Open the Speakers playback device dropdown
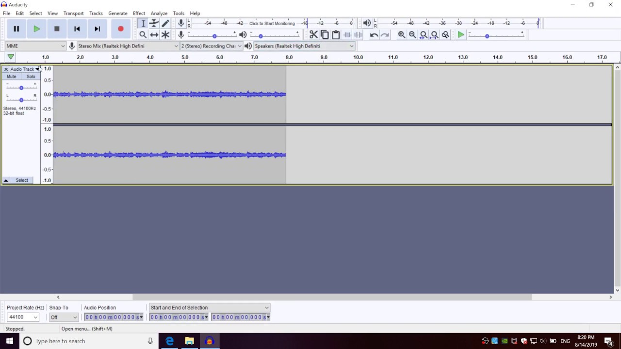The height and width of the screenshot is (349, 621). pyautogui.click(x=304, y=46)
